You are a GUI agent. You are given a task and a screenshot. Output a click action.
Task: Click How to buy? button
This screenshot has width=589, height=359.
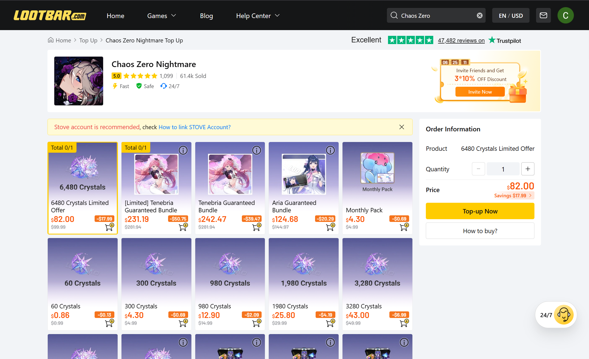pyautogui.click(x=480, y=231)
